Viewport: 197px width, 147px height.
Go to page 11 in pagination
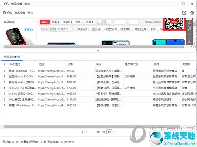pos(104,132)
